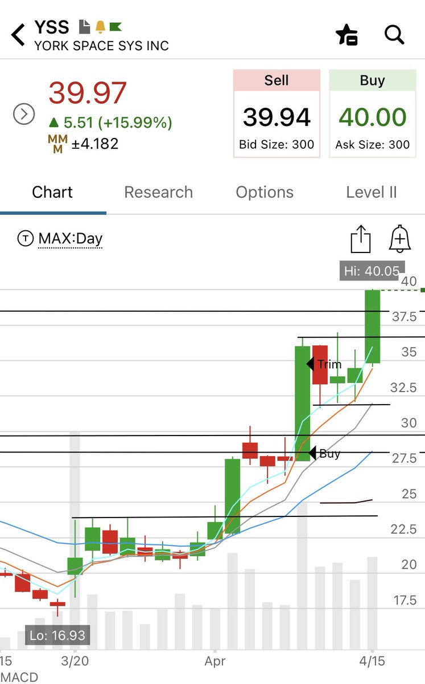Tap the last price 39.97
This screenshot has width=425, height=684.
point(88,93)
